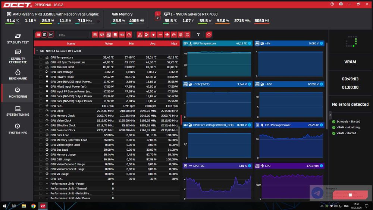Toggle current sensor type filter
This screenshot has width=373, height=210.
[160, 35]
